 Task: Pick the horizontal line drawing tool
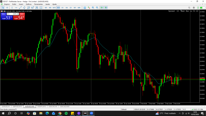tap(16, 8)
